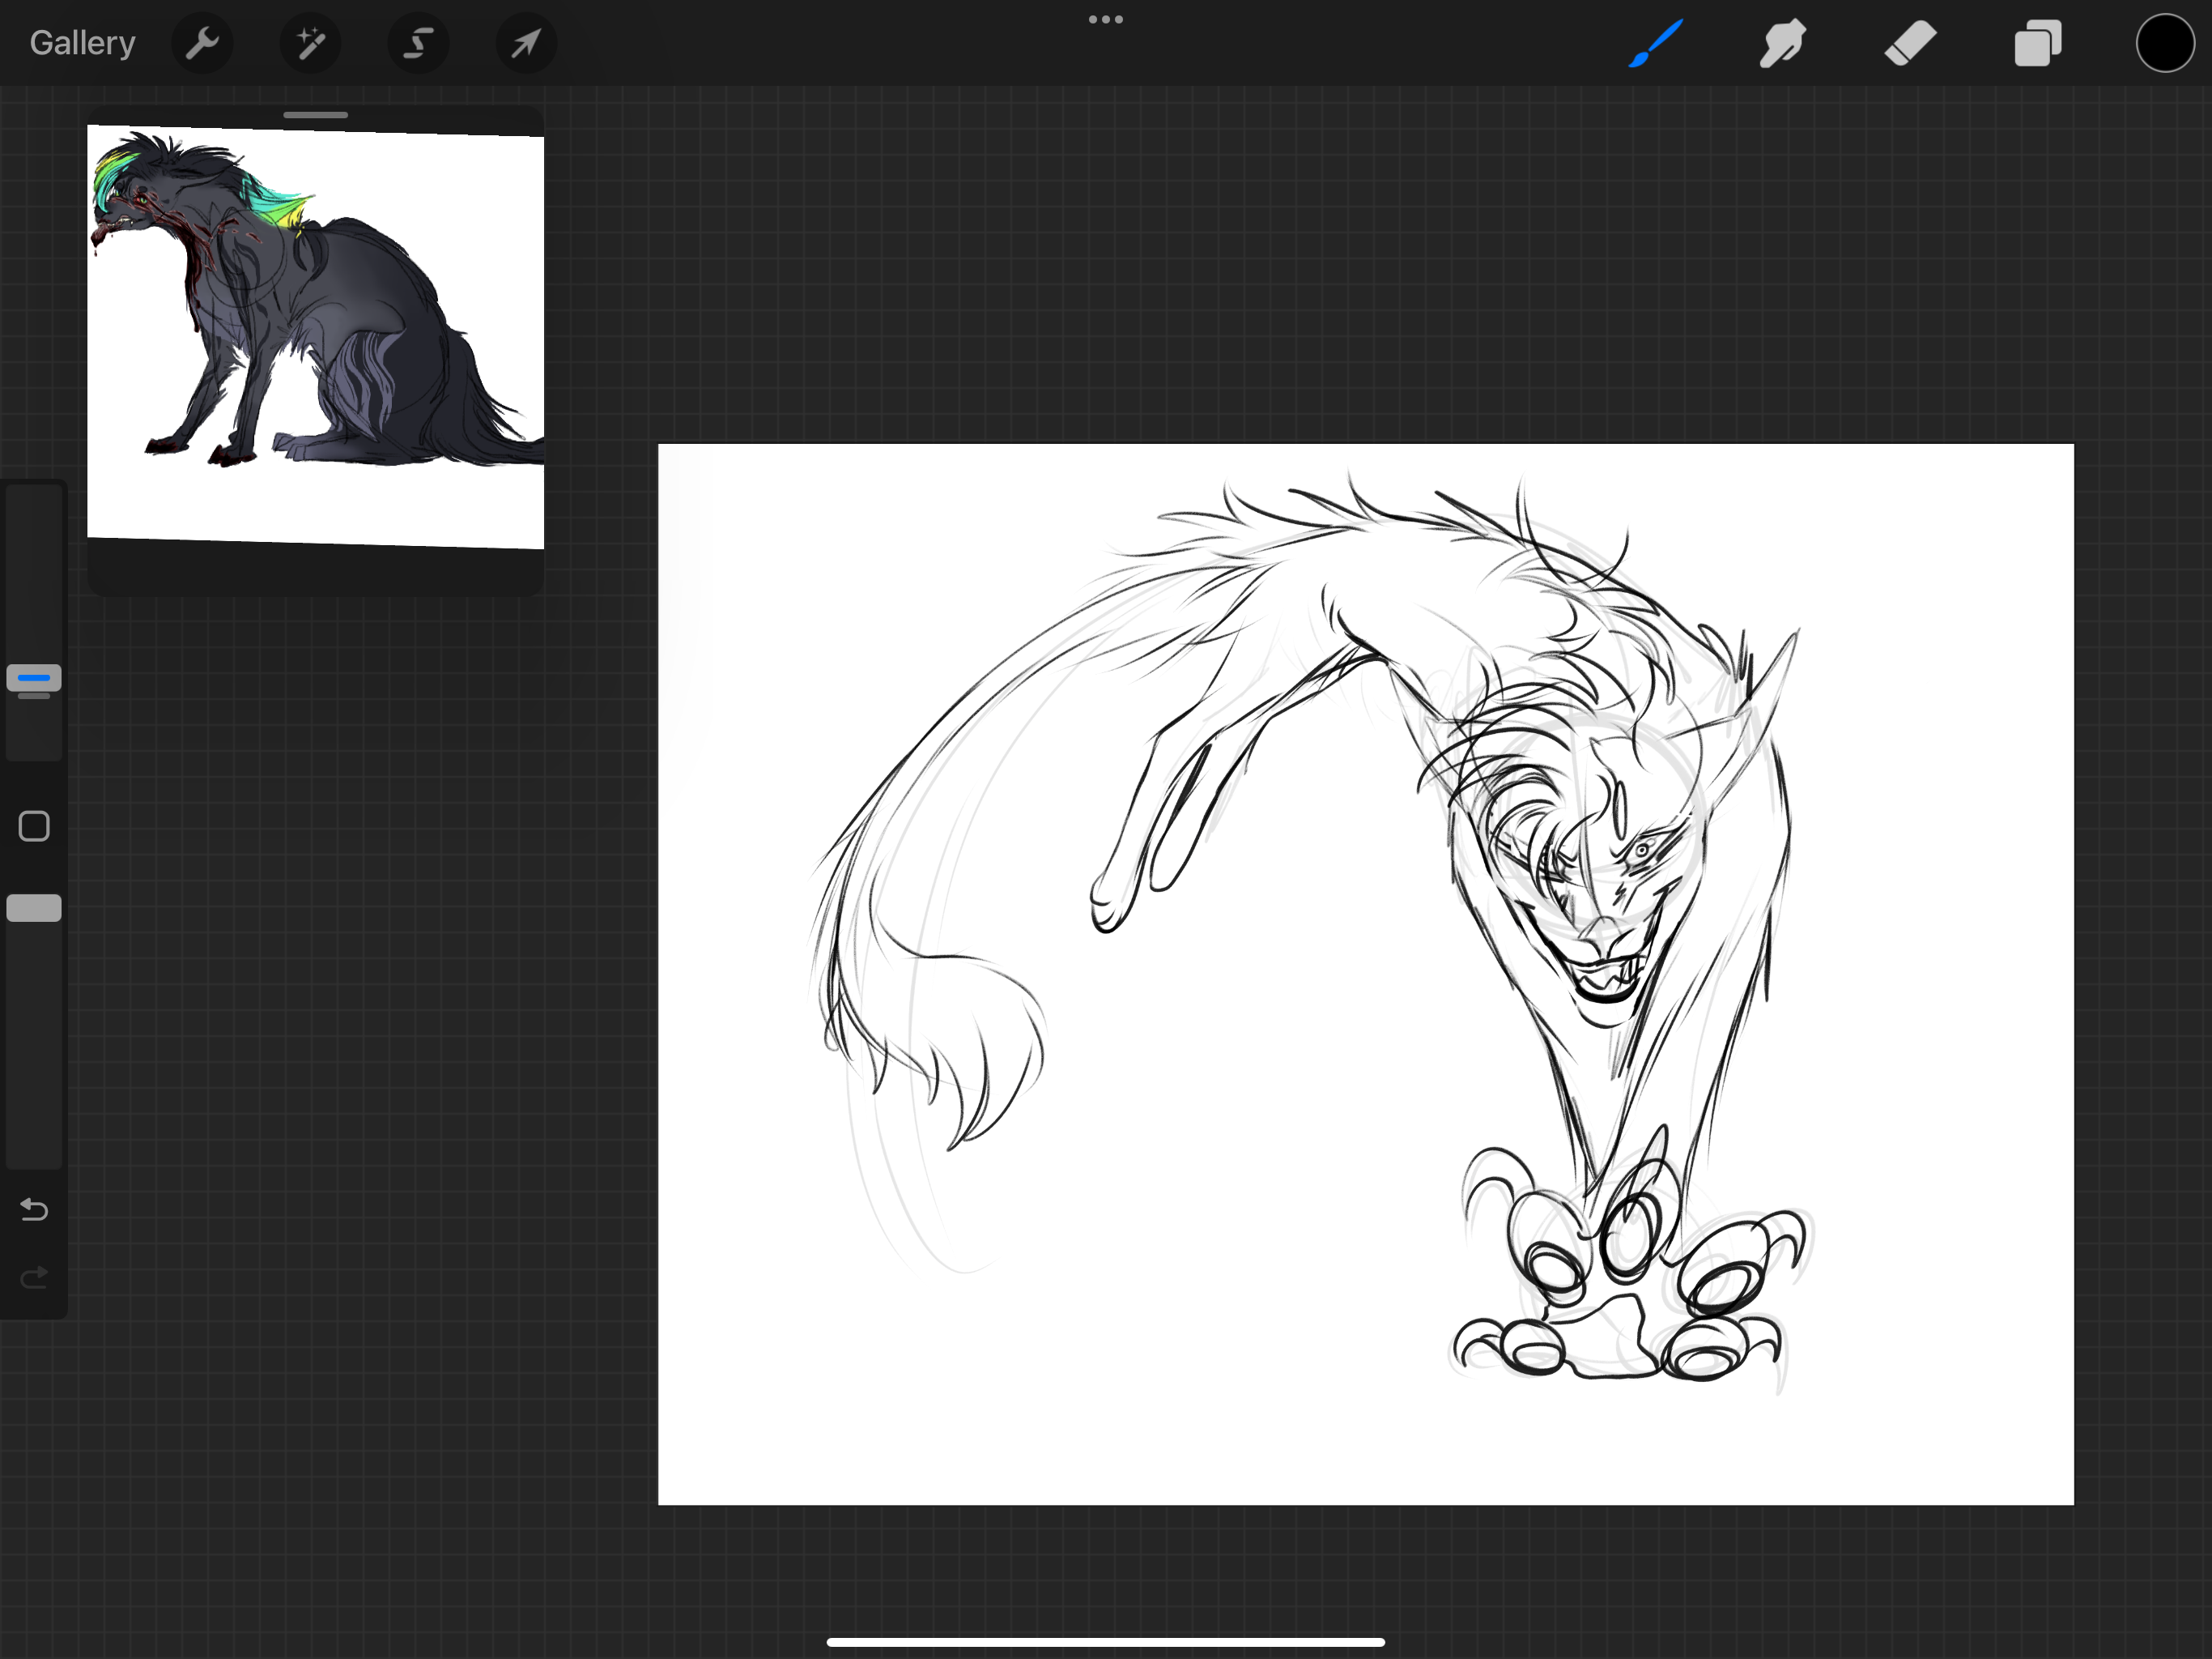Tap the square modify button in sidebar
The width and height of the screenshot is (2212, 1659).
coord(34,826)
